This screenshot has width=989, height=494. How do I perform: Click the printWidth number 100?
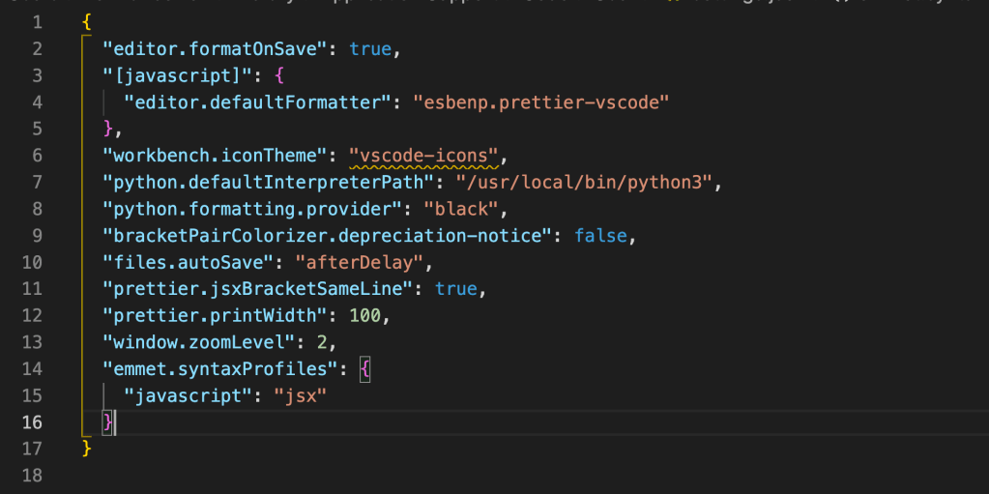coord(371,316)
